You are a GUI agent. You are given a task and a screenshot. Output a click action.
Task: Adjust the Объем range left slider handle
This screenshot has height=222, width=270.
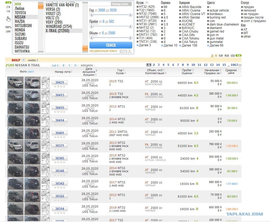pos(92,38)
